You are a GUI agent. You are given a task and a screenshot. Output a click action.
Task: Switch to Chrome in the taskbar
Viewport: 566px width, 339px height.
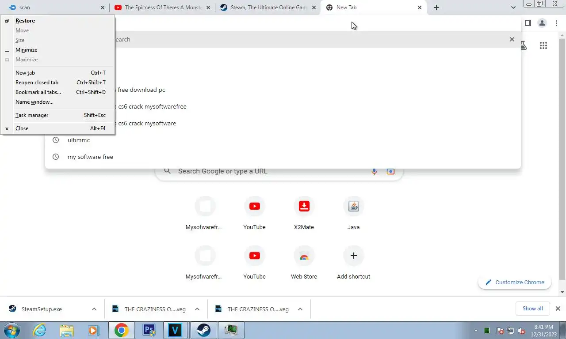pyautogui.click(x=121, y=330)
